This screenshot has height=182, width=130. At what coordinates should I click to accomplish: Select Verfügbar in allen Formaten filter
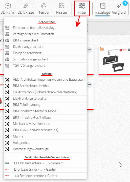[46, 34]
